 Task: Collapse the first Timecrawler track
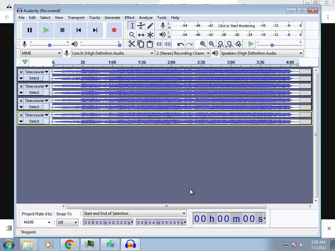click(21, 78)
